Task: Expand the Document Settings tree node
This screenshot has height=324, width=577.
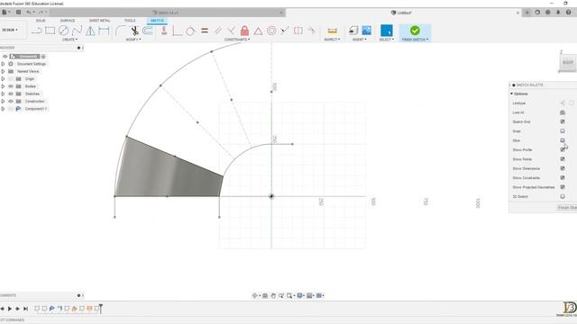Action: [3, 64]
